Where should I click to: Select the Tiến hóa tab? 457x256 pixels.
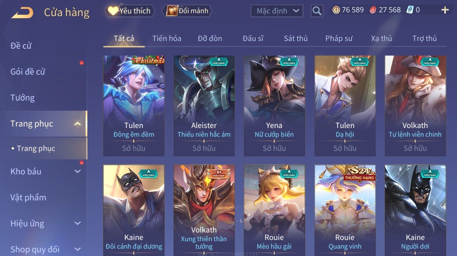(167, 39)
